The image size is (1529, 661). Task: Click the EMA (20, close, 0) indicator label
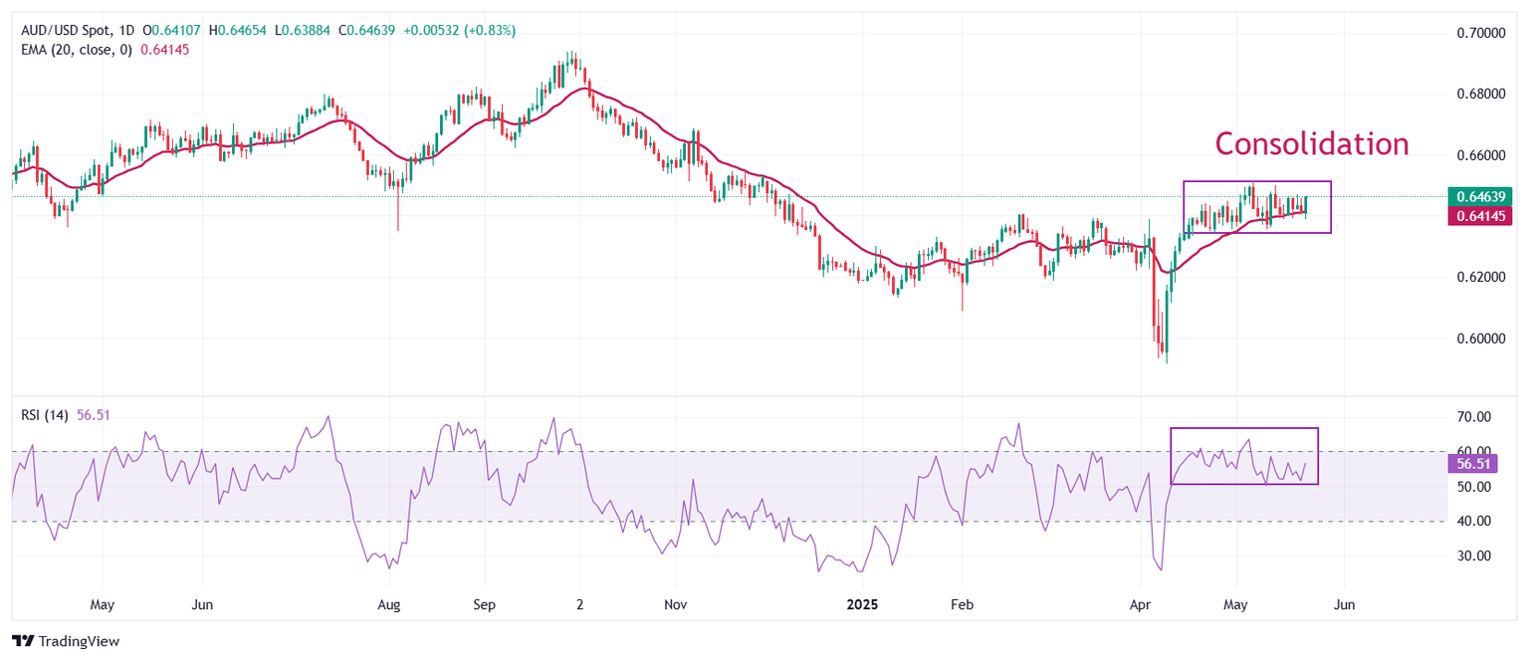(x=78, y=49)
